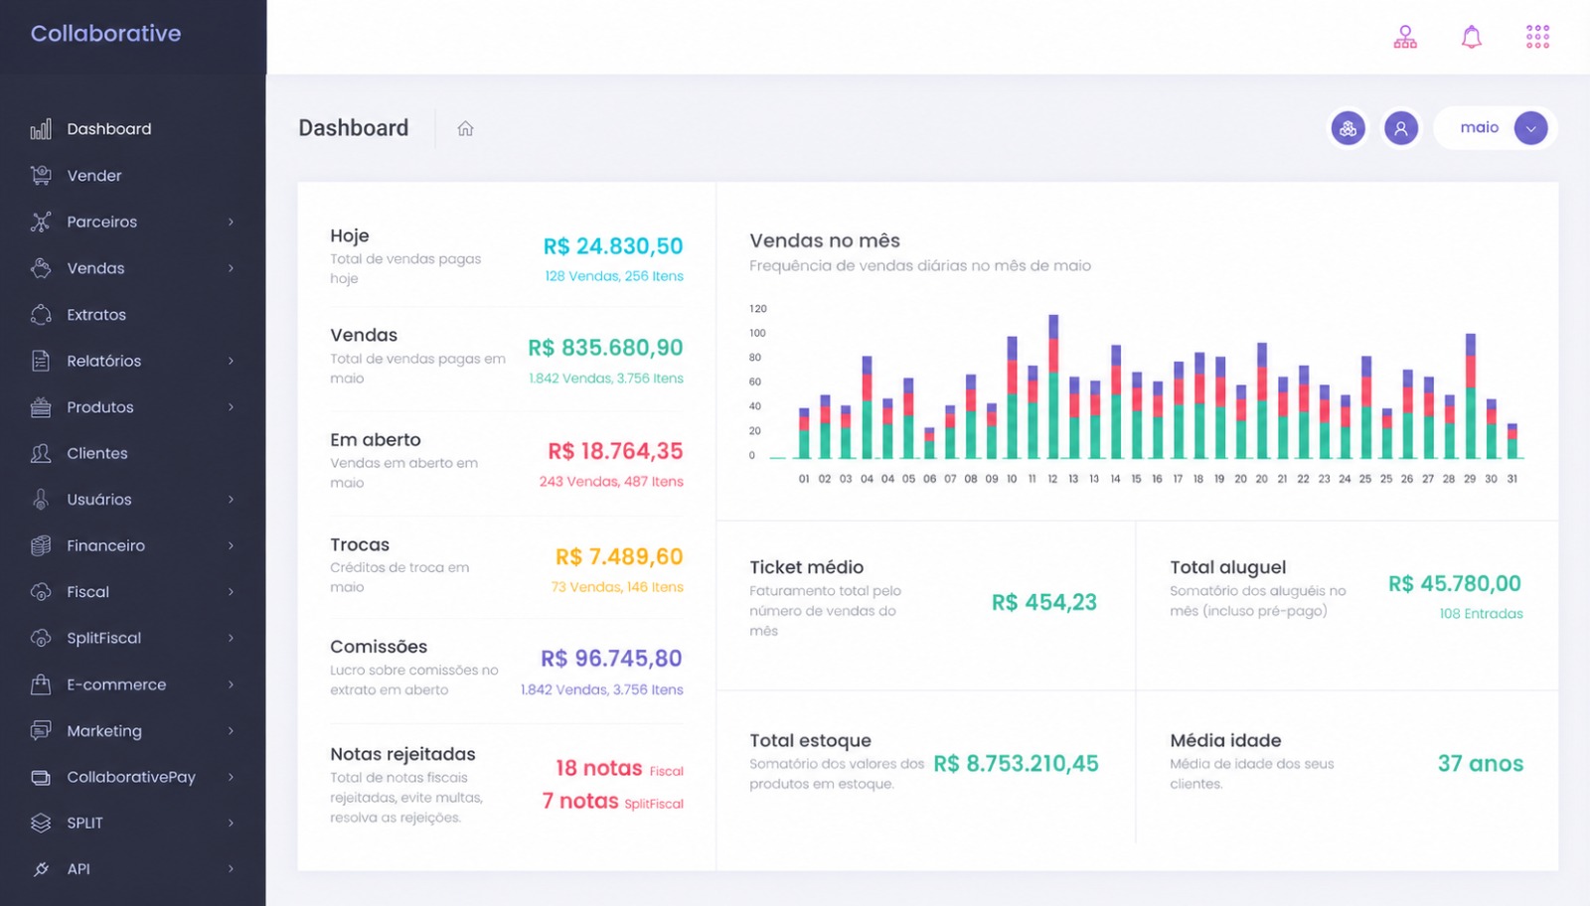This screenshot has height=906, width=1590.
Task: Expand the SPLIT submenu chevron
Action: tap(231, 823)
